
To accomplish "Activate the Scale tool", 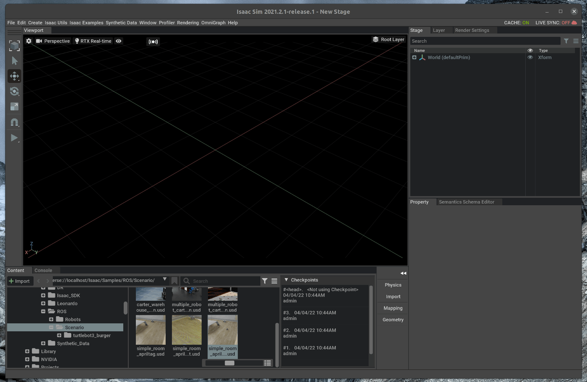I will [x=14, y=107].
